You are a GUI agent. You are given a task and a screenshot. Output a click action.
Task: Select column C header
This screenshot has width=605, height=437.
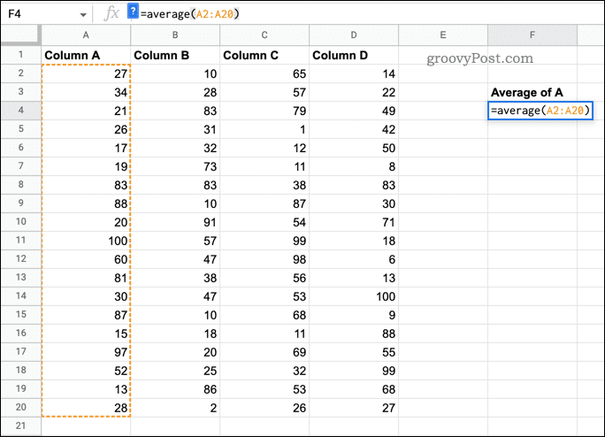click(x=264, y=35)
